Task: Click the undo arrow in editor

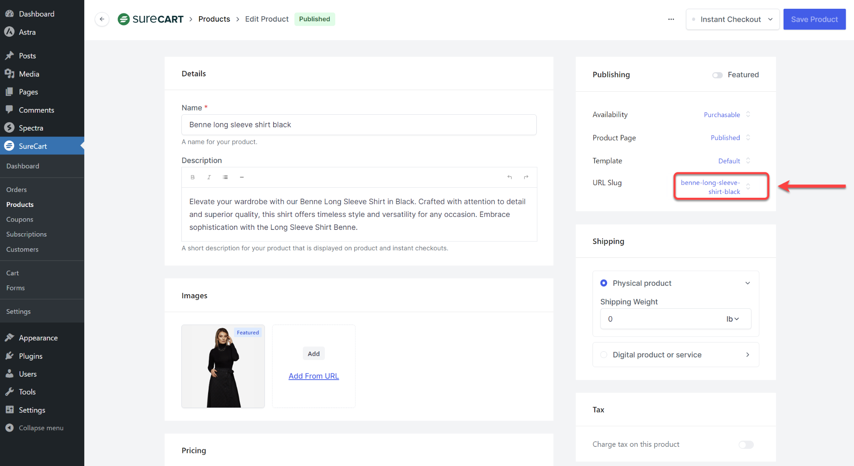Action: coord(510,177)
